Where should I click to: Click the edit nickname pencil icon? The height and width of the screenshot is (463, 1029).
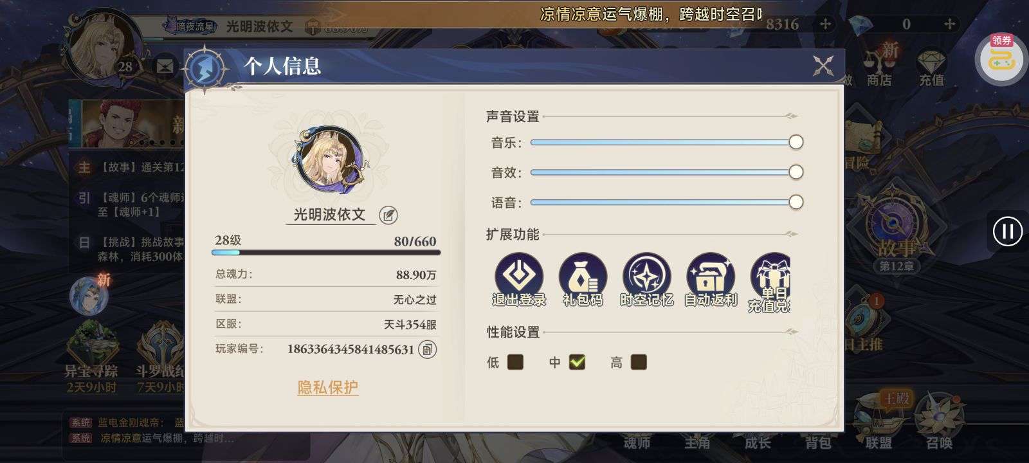388,215
